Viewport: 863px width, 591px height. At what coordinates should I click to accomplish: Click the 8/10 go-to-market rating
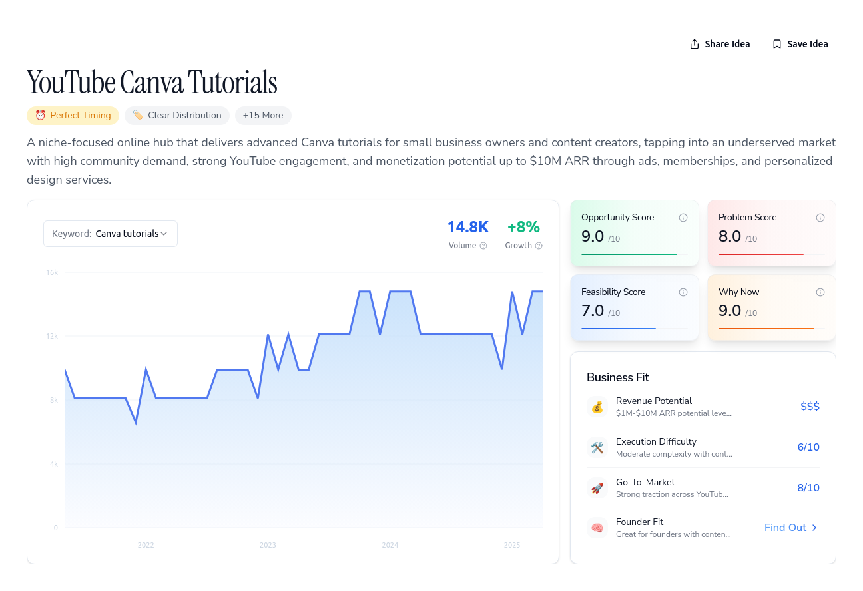(x=808, y=488)
